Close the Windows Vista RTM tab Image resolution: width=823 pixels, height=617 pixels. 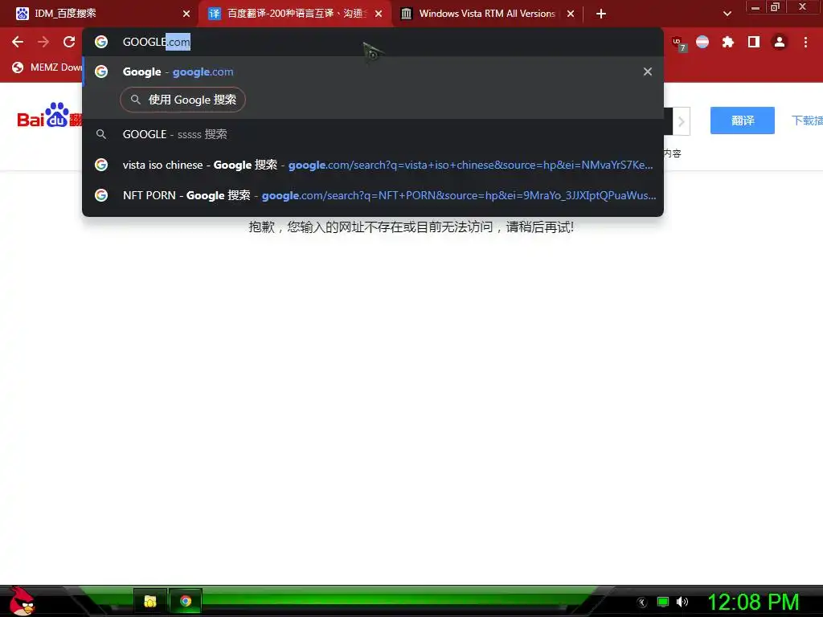point(571,14)
